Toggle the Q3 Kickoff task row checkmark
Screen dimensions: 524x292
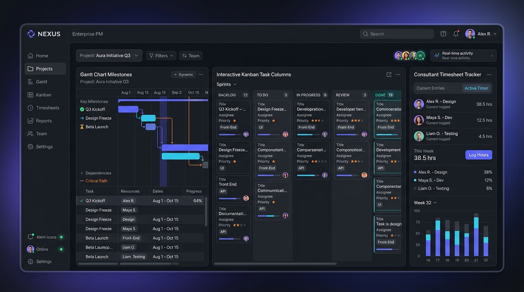[82, 201]
